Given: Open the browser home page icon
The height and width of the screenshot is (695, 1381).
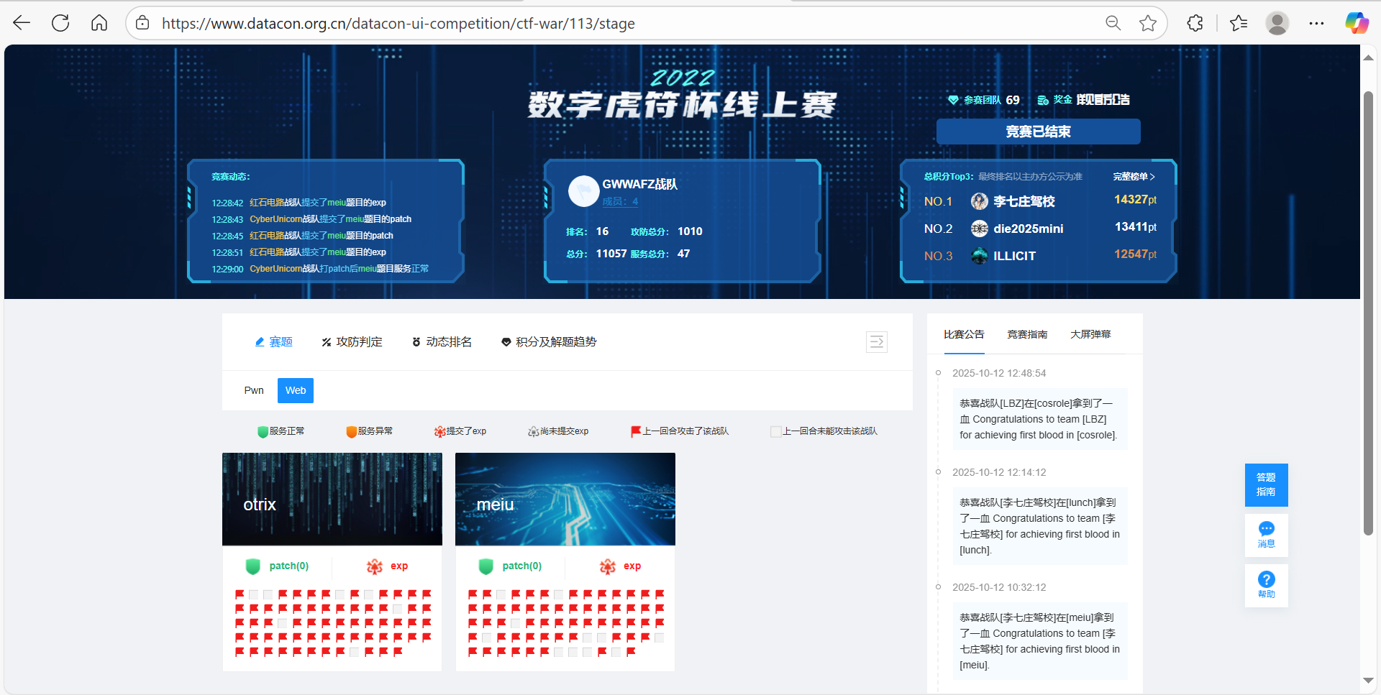Looking at the screenshot, I should click(x=99, y=23).
